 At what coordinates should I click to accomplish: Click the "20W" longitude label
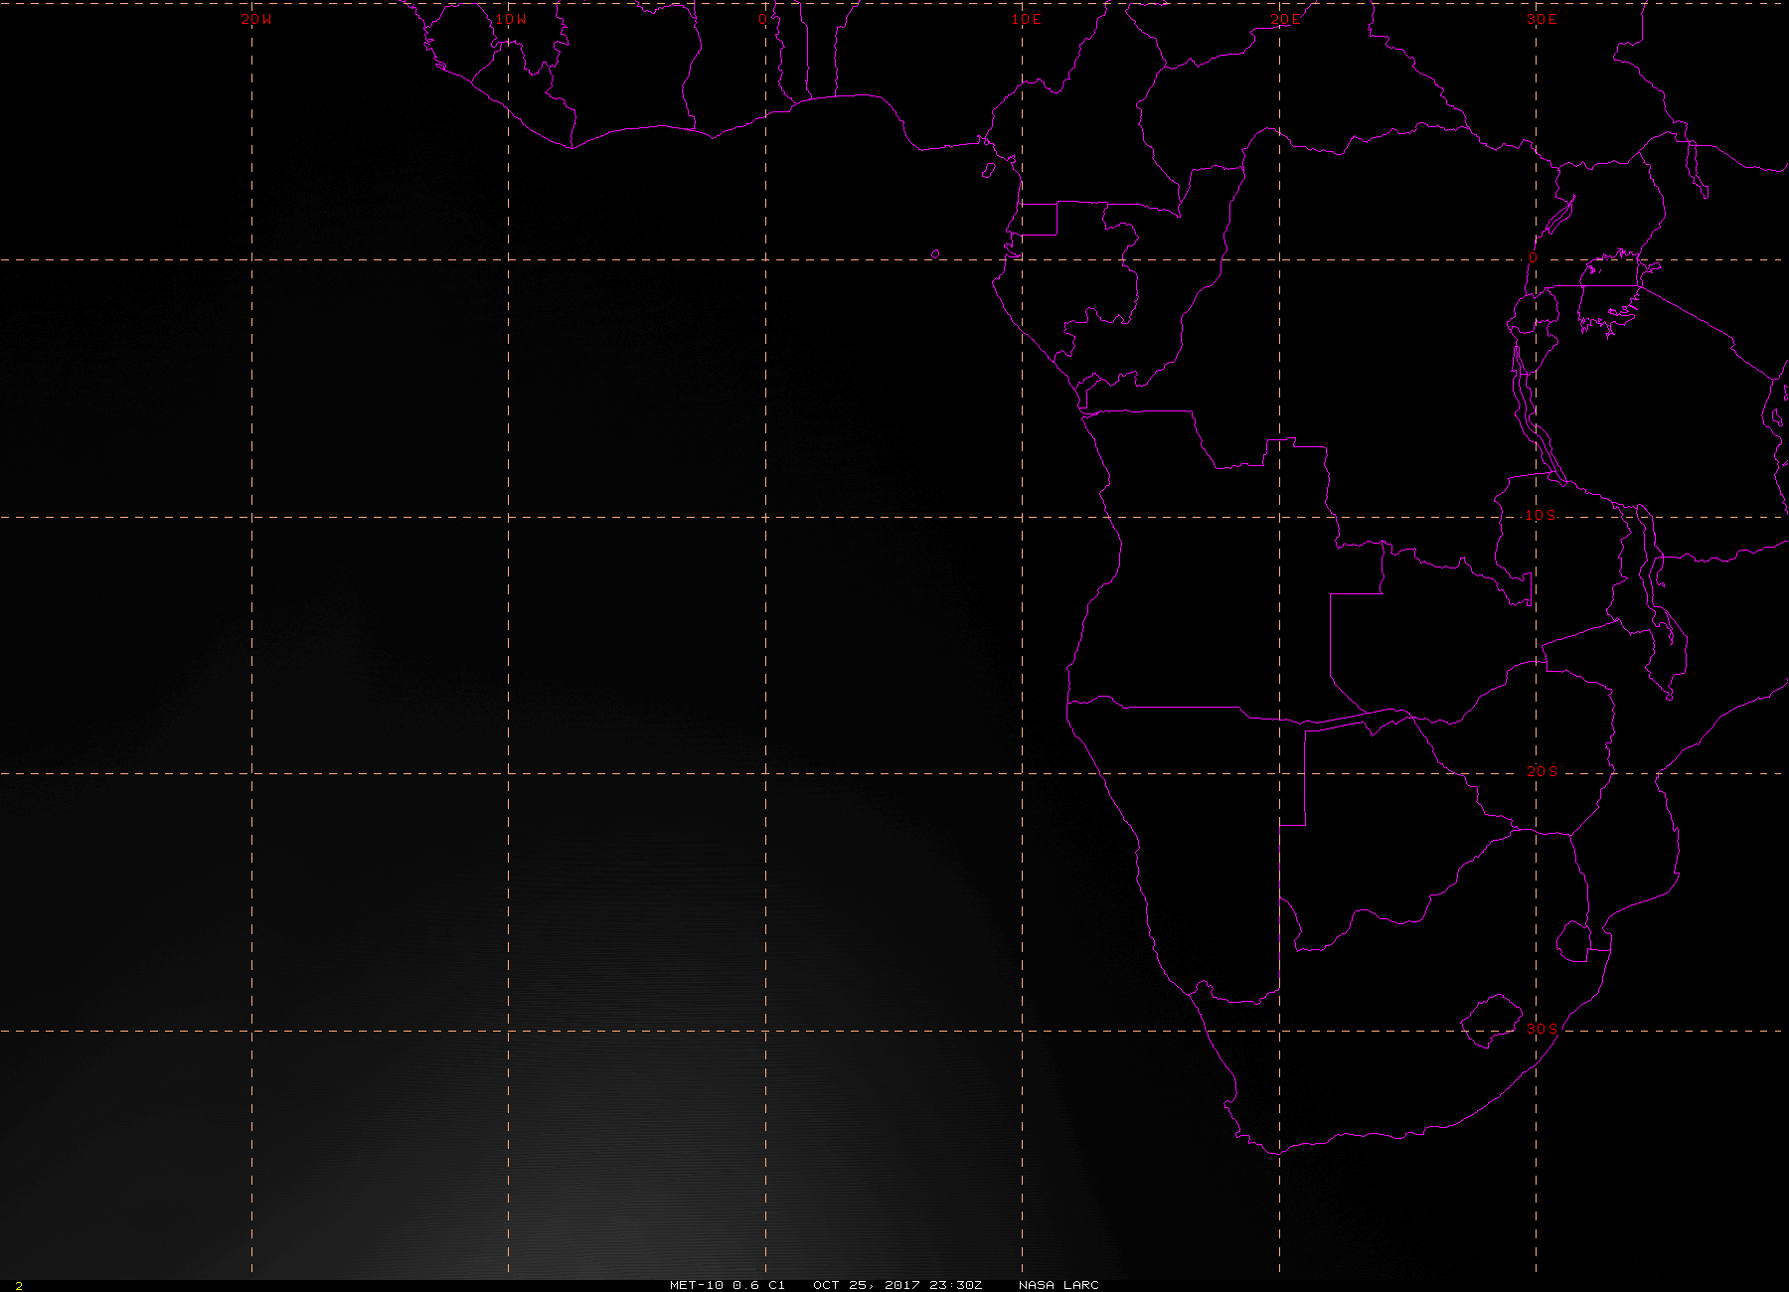pos(255,19)
